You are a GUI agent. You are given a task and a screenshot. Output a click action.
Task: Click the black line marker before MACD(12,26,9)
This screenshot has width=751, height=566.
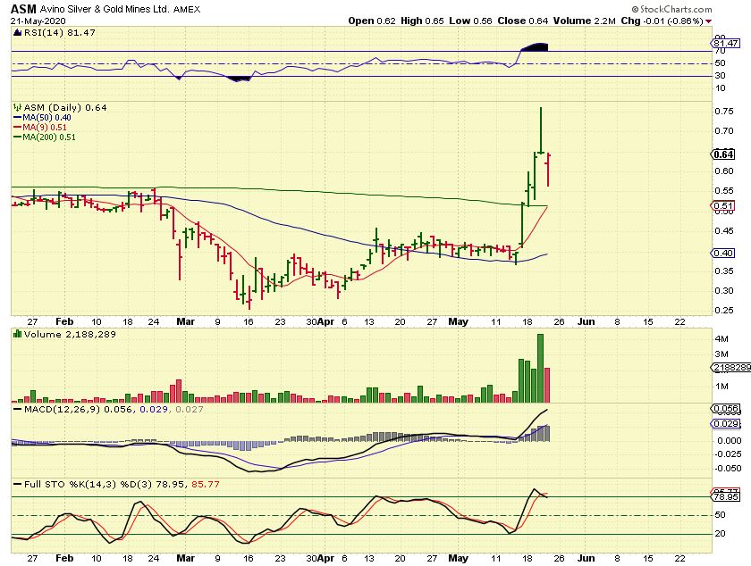(x=17, y=410)
